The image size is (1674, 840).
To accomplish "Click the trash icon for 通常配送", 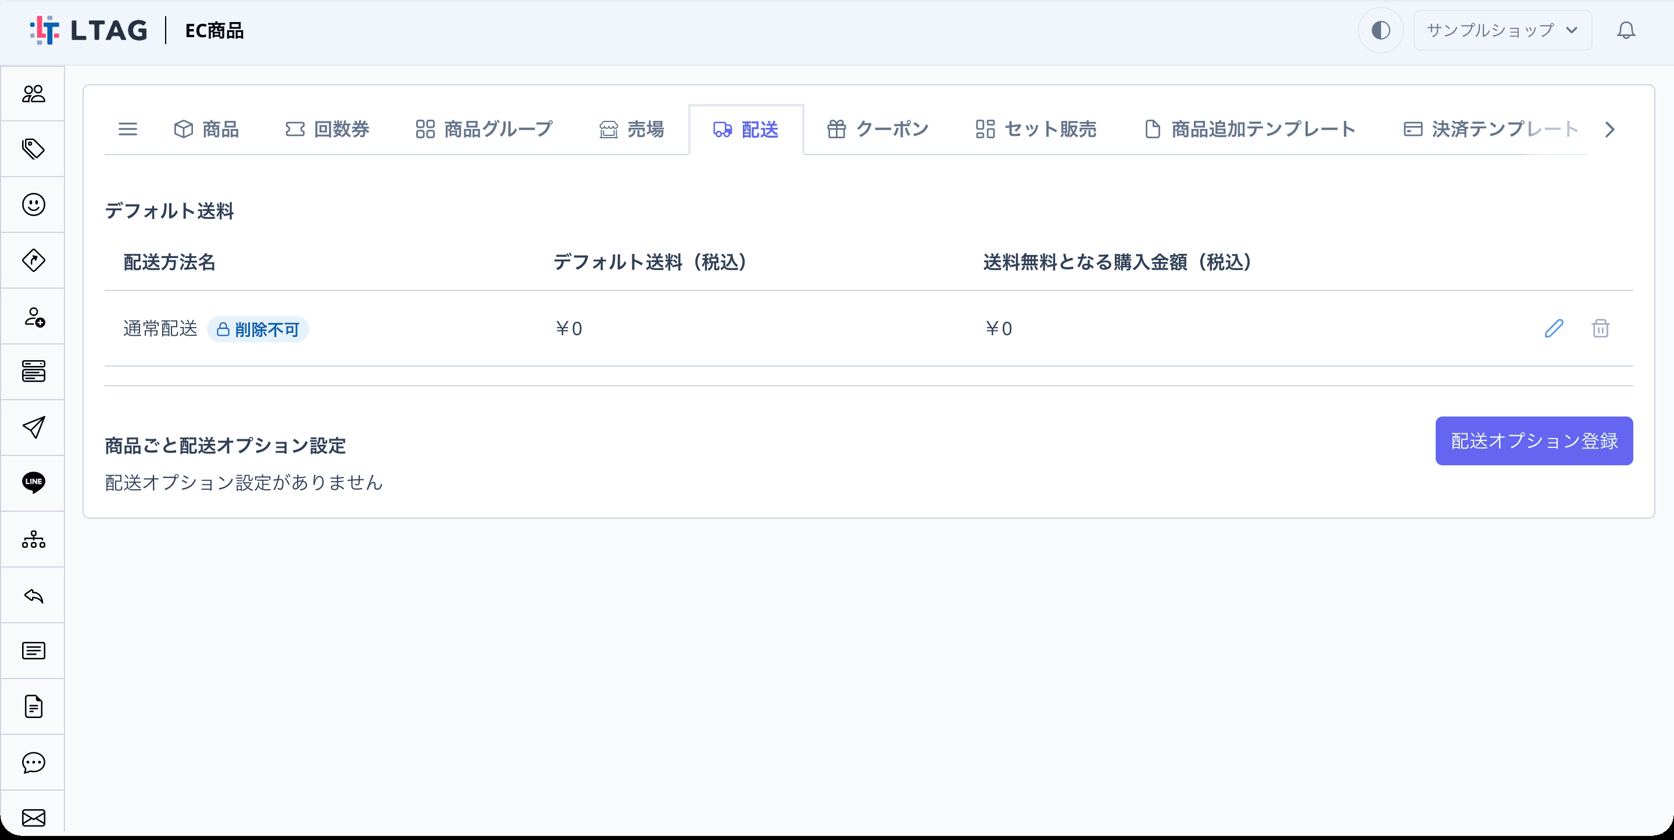I will [x=1601, y=329].
